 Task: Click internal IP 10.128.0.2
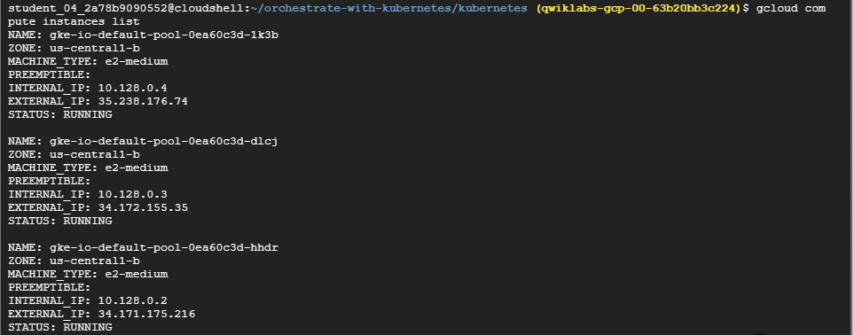click(x=132, y=300)
